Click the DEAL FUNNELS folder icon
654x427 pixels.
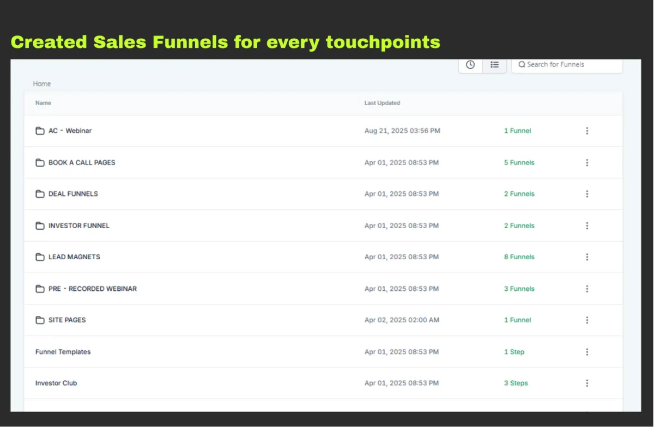pyautogui.click(x=40, y=194)
